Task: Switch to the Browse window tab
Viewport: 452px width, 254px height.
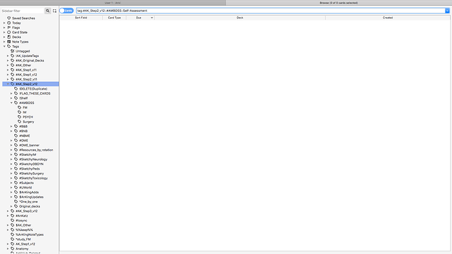Action: pyautogui.click(x=339, y=3)
